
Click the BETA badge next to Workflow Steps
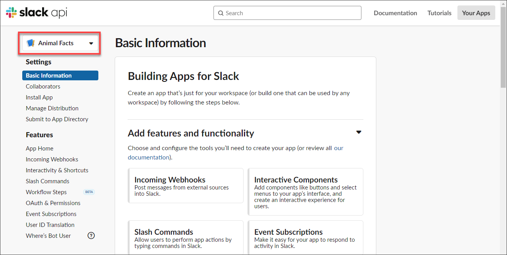click(x=89, y=192)
